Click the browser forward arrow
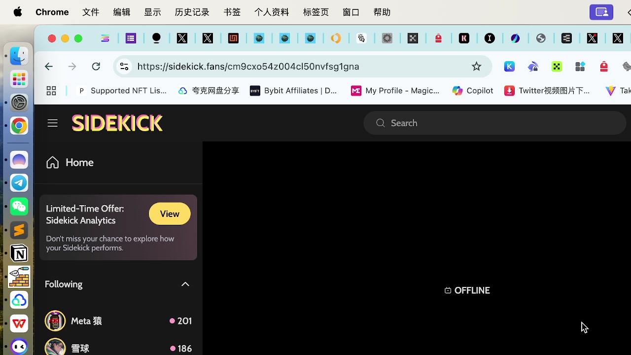 click(72, 67)
